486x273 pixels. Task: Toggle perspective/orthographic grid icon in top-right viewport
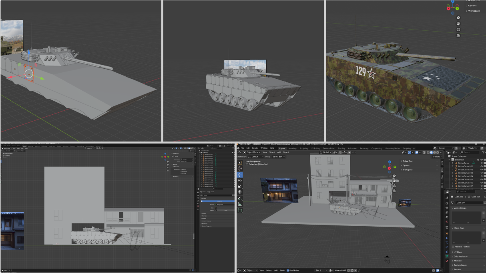coord(458,35)
